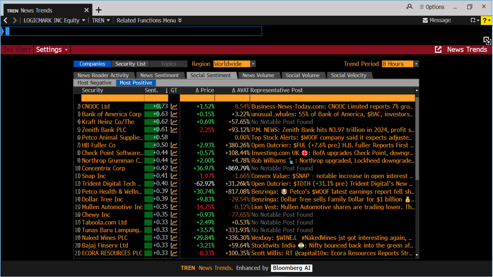Switch to Social Volume tab
Viewport: 493px width, 277px height.
tap(302, 75)
